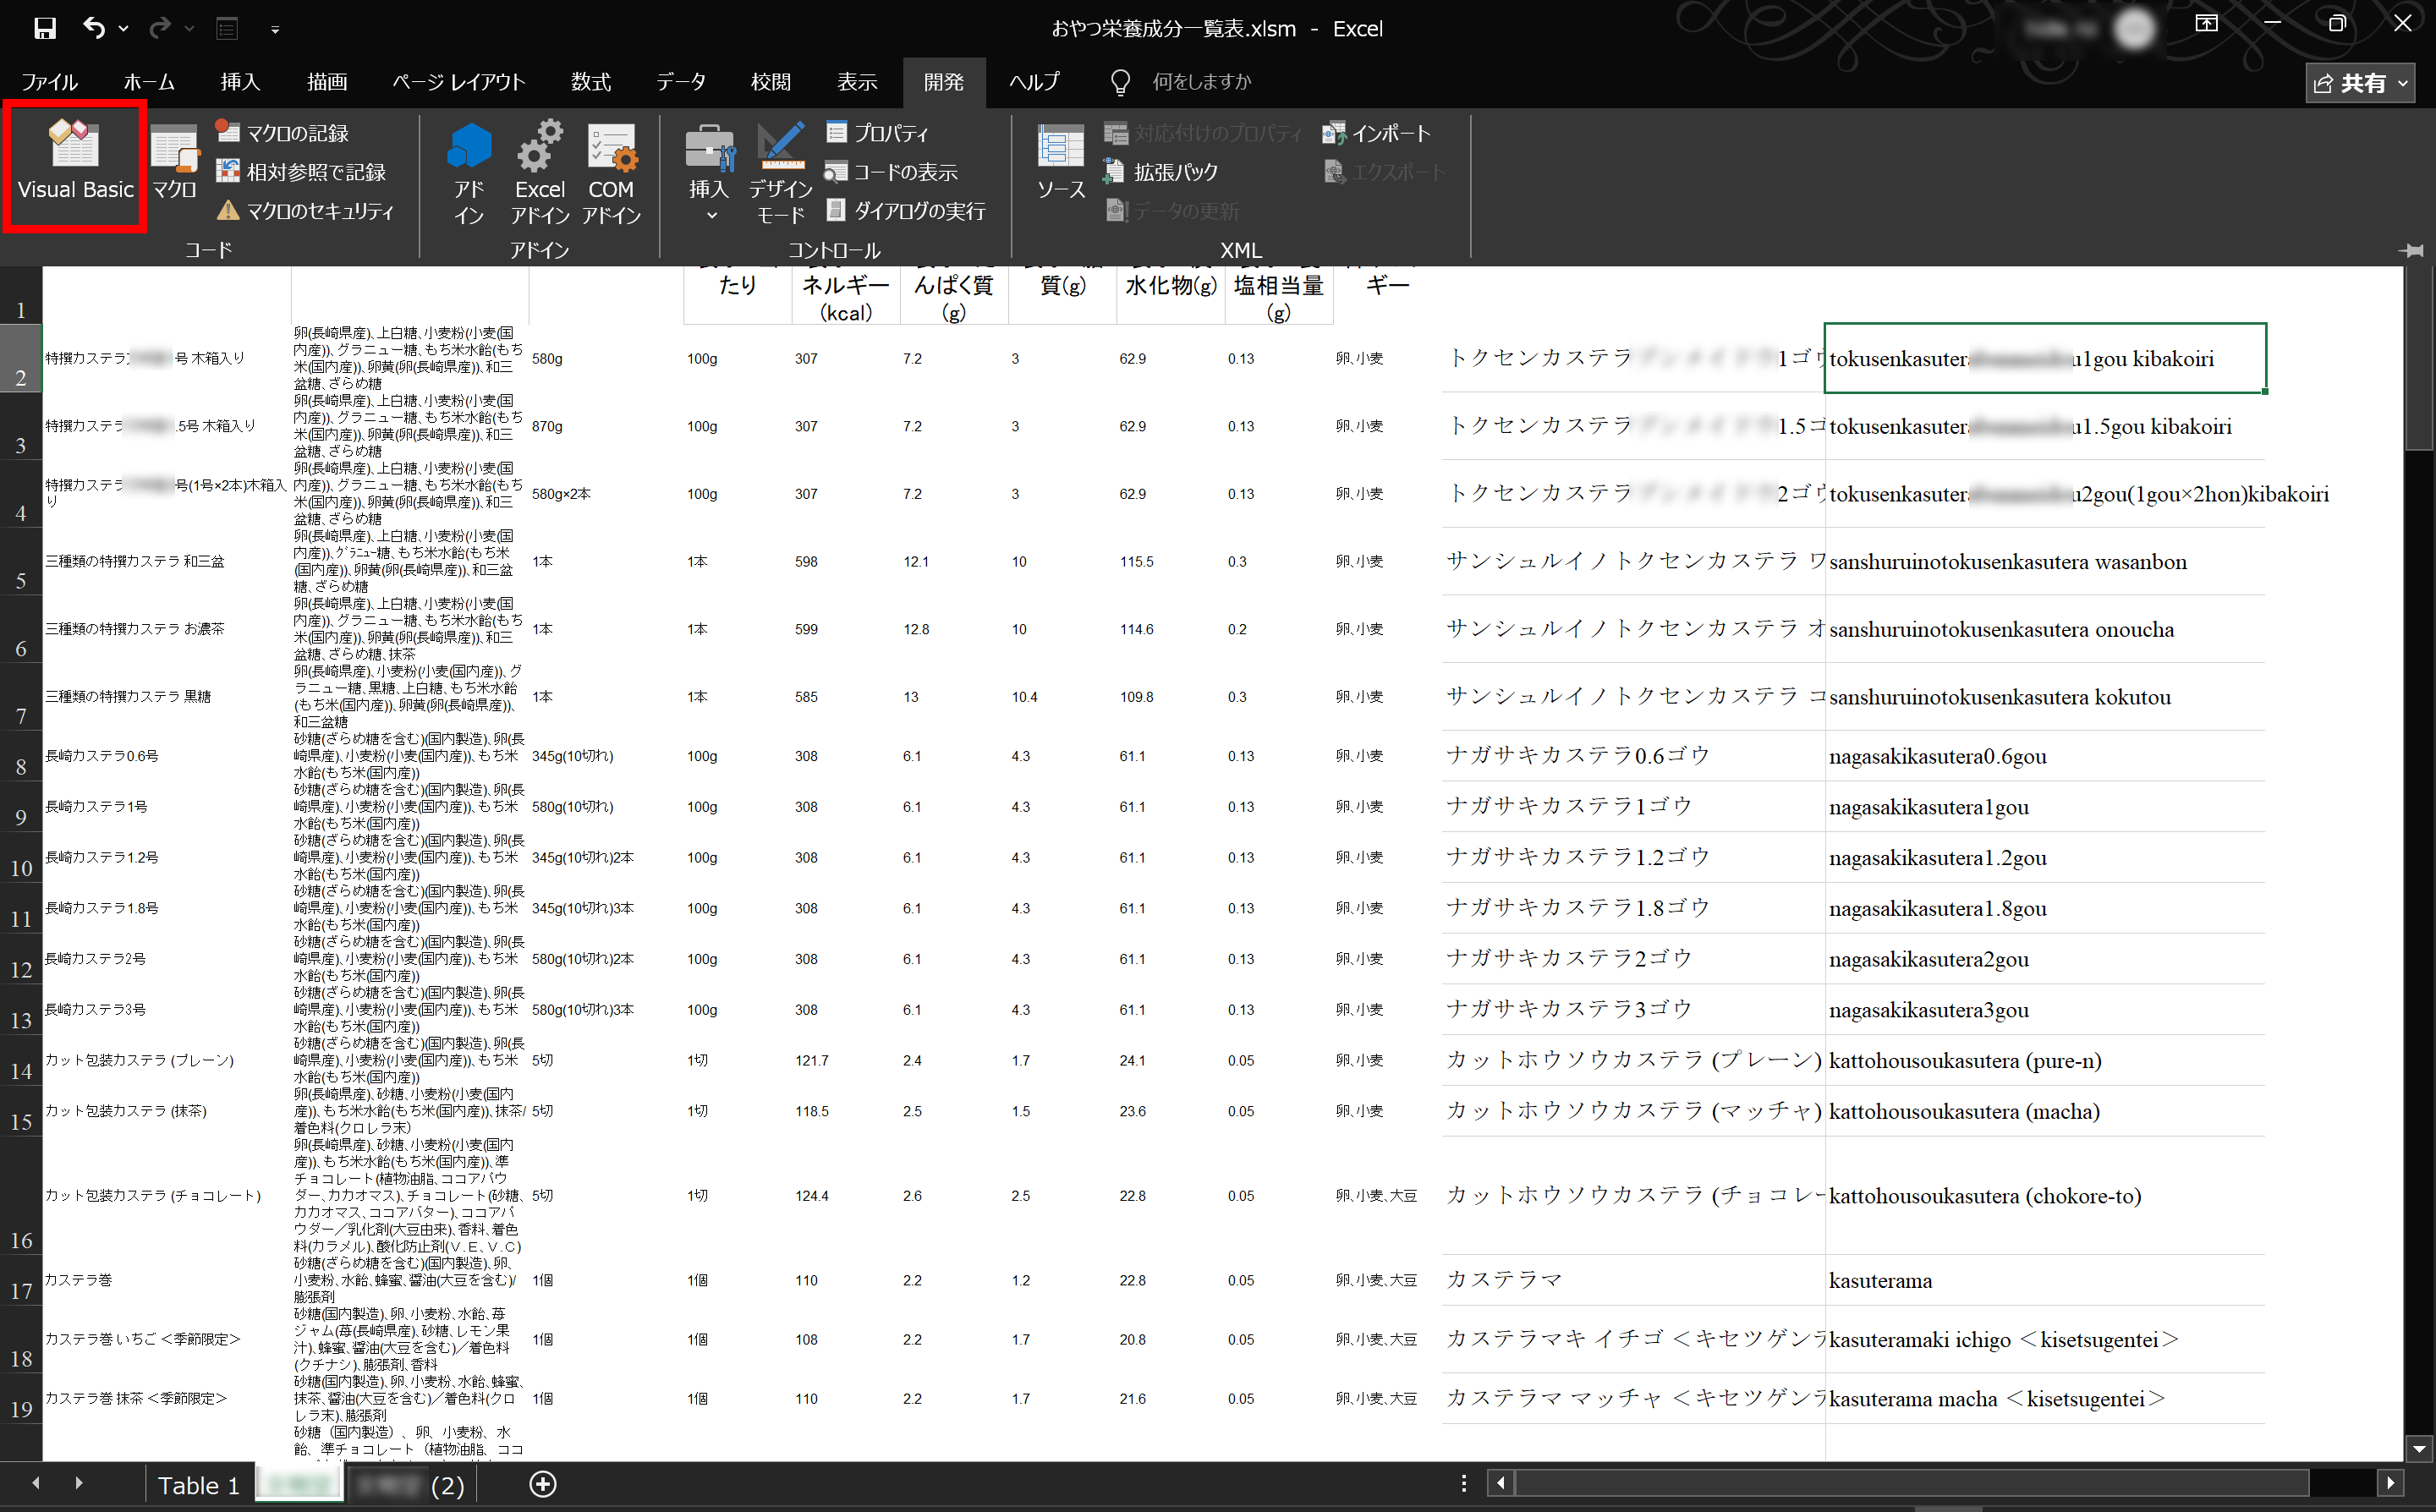This screenshot has height=1512, width=2436.
Task: Save the workbook with the disk icon
Action: coord(45,28)
